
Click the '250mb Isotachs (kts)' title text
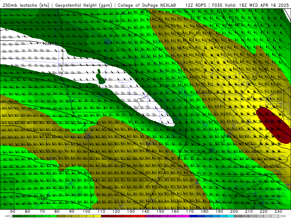pos(26,5)
